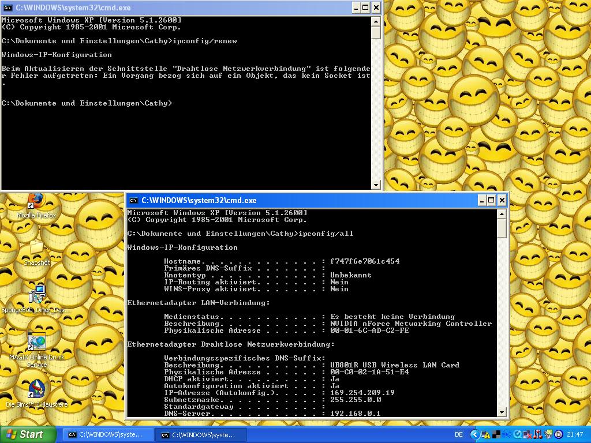Click the Ethernetadapter LAN-Verbindung heading
591x443 pixels.
199,302
